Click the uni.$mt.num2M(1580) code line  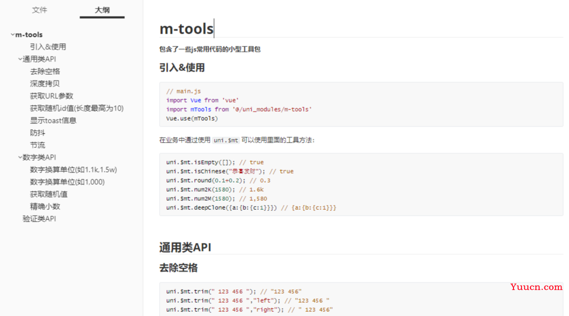217,199
